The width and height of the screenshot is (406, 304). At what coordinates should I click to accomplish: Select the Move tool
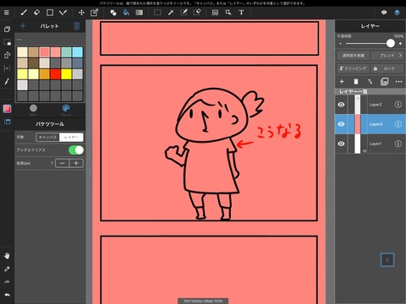tap(81, 13)
